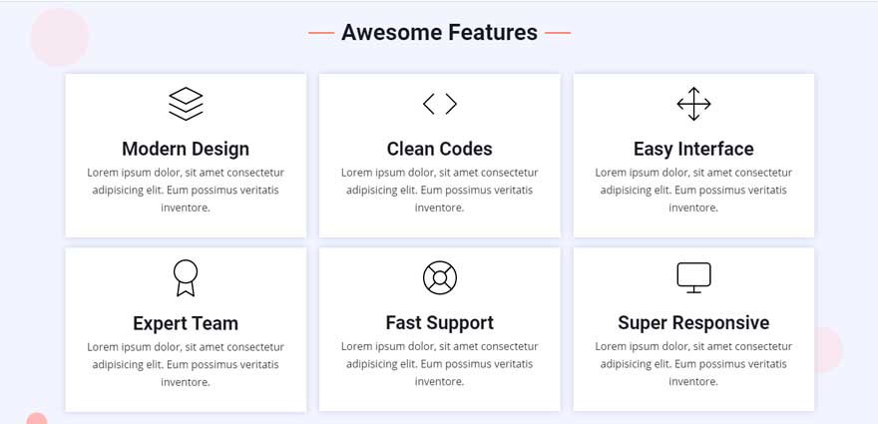Select the Modern Design heading
Screen dimensions: 878x424
click(186, 149)
